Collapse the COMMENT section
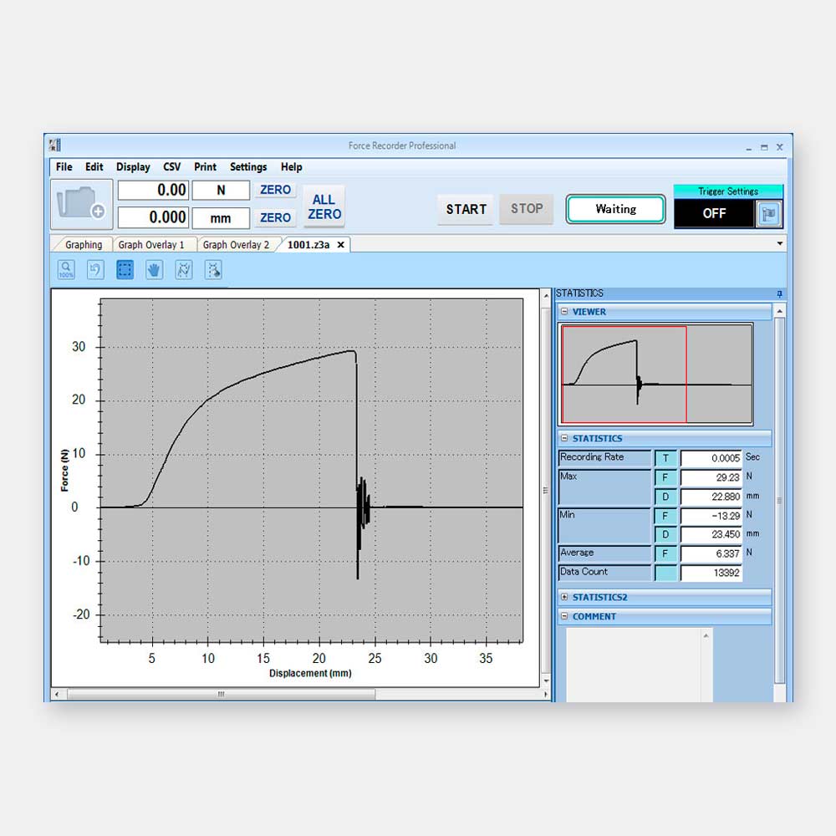Image resolution: width=836 pixels, height=836 pixels. click(x=565, y=617)
